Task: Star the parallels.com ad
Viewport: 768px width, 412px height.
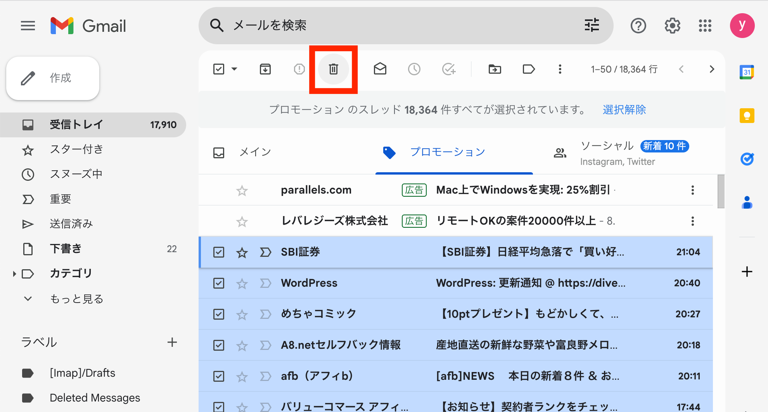Action: click(242, 190)
